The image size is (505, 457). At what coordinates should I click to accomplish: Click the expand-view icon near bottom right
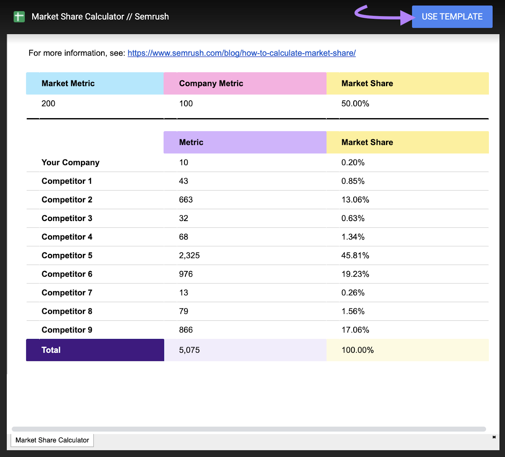tap(493, 438)
